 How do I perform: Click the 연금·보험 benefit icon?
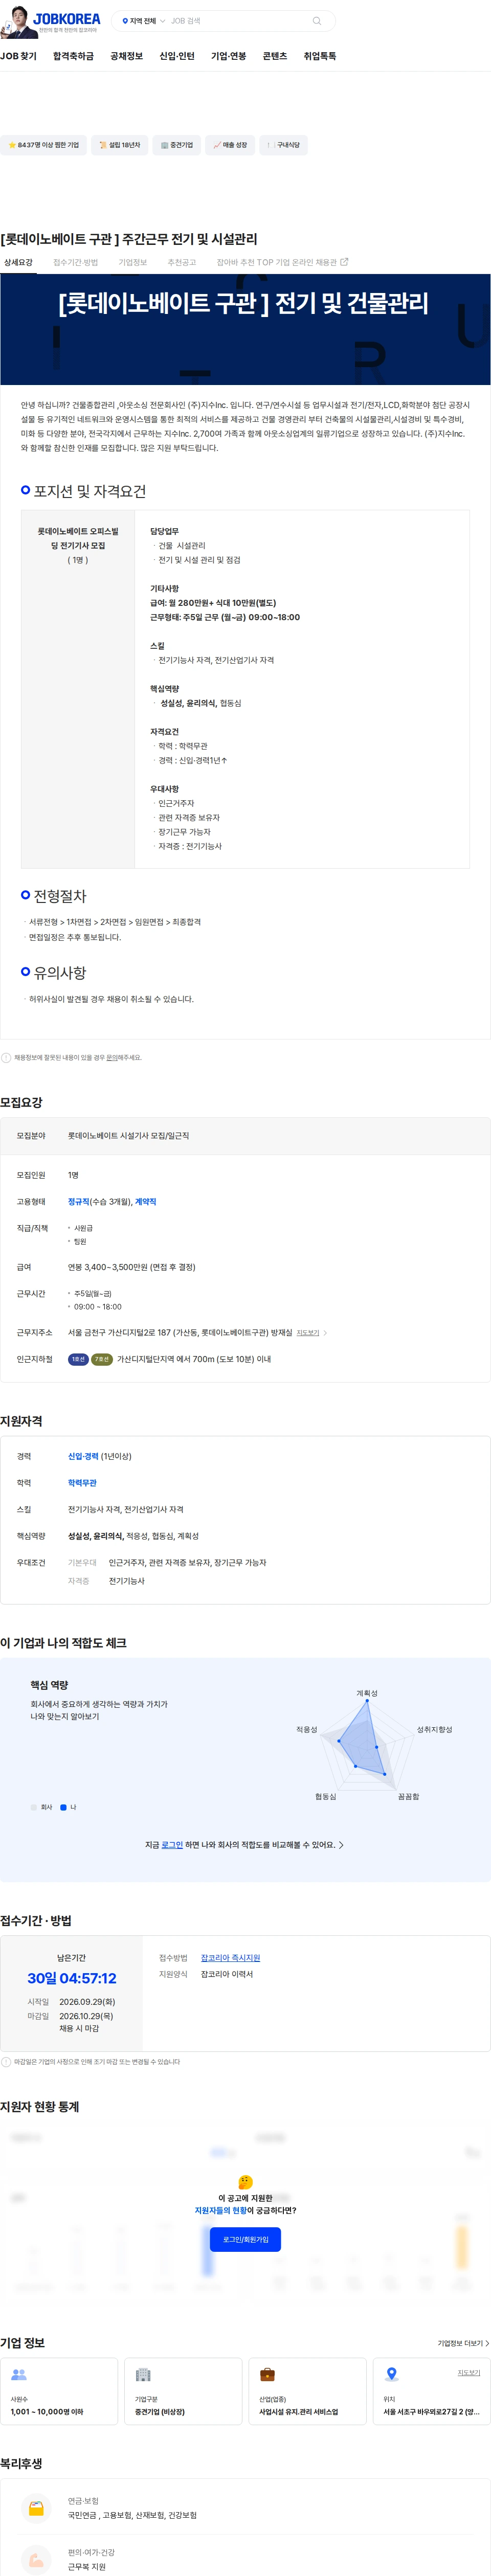(x=36, y=2508)
